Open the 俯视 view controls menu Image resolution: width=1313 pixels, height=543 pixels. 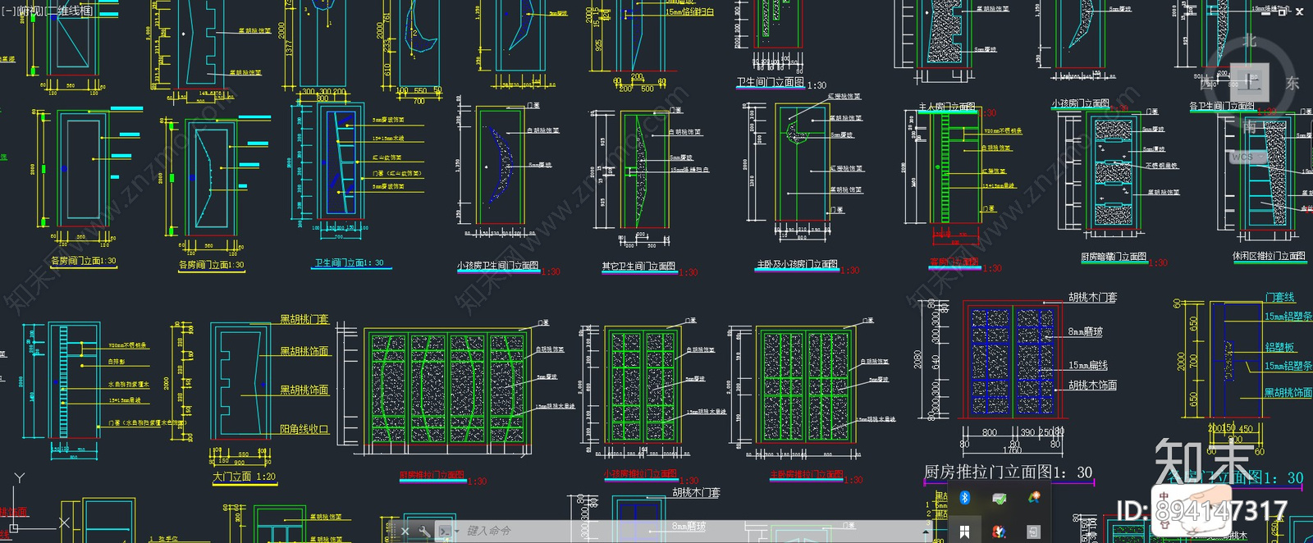click(x=30, y=11)
